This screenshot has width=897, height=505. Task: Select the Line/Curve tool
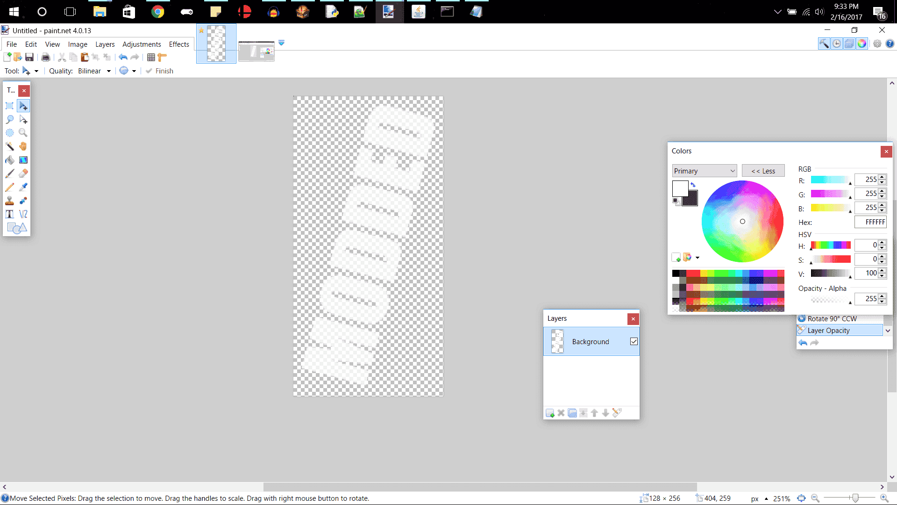click(23, 214)
